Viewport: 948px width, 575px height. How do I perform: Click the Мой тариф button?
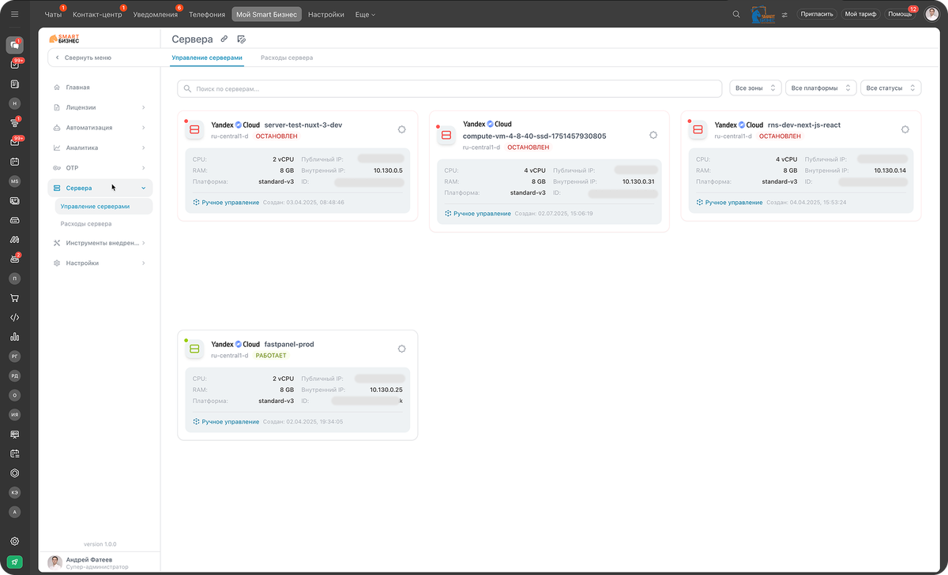click(860, 14)
